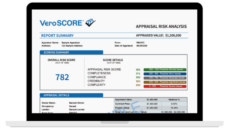Click the completeness score value 971
Screen dimensions: 229x129
[x=138, y=73]
